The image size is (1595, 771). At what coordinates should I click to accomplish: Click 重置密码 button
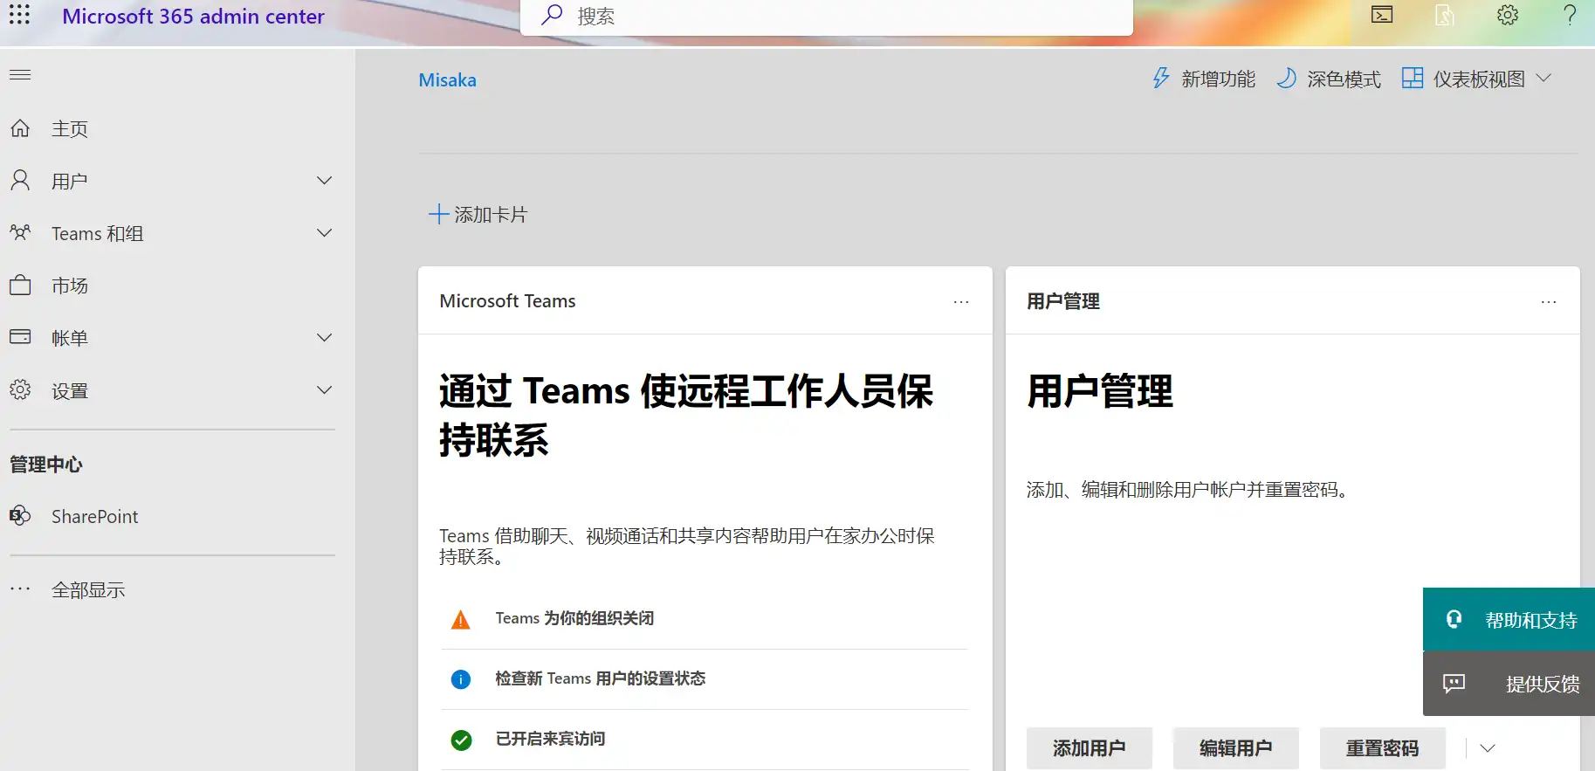[1383, 748]
